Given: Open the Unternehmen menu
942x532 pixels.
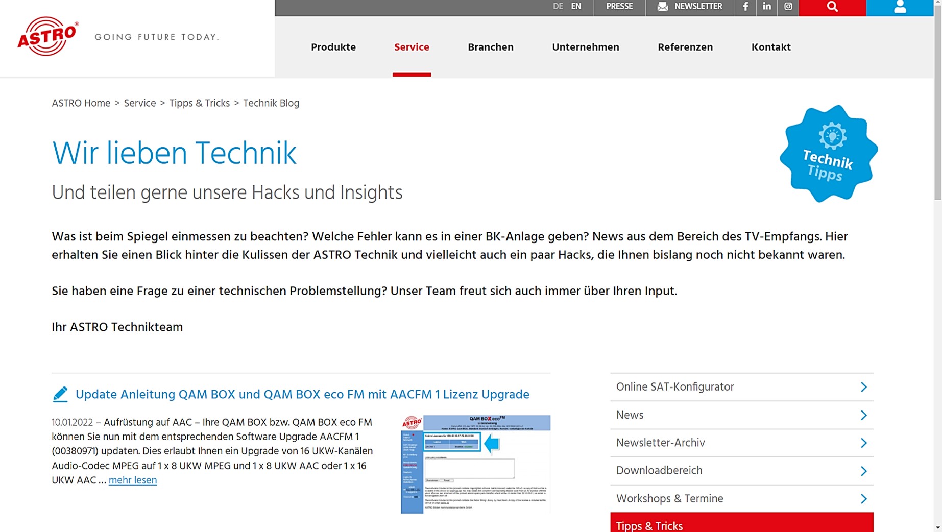Looking at the screenshot, I should point(586,47).
